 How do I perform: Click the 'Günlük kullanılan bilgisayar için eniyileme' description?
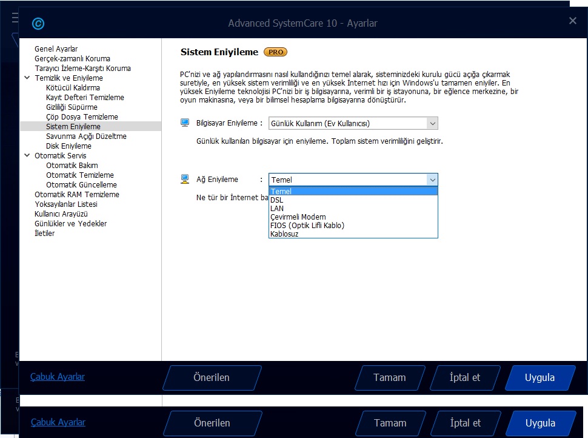[319, 141]
